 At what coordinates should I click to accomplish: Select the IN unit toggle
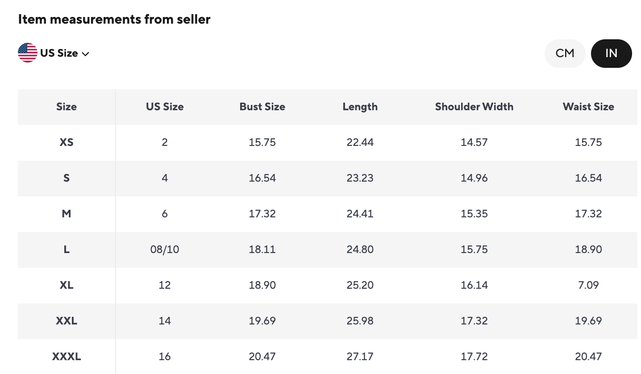click(611, 54)
